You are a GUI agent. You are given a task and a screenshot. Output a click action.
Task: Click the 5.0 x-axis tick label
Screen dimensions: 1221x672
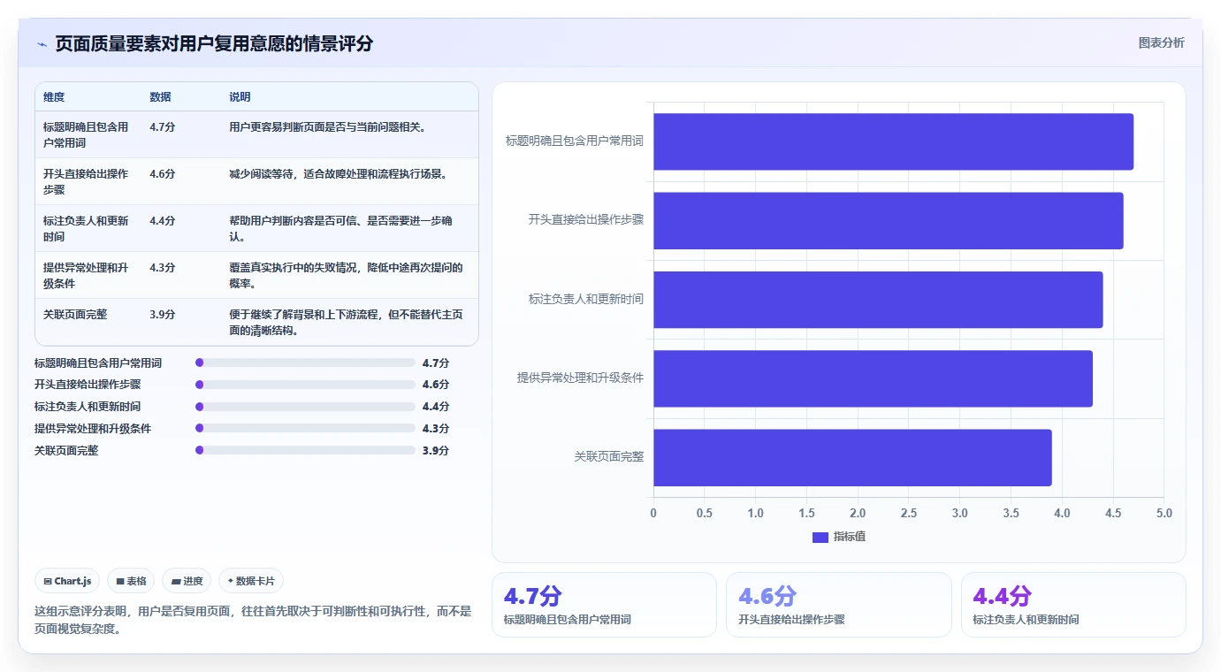1164,514
